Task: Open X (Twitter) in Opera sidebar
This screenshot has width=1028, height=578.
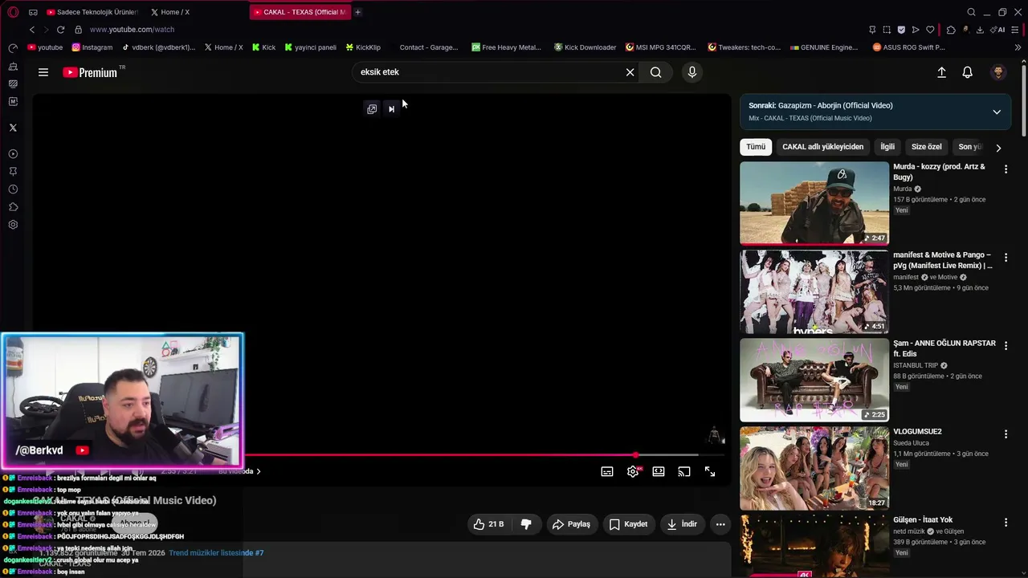Action: point(13,128)
